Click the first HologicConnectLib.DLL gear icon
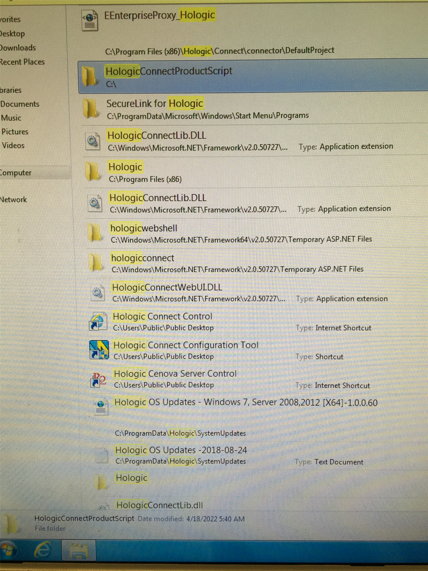Image resolution: width=428 pixels, height=571 pixels. [93, 141]
